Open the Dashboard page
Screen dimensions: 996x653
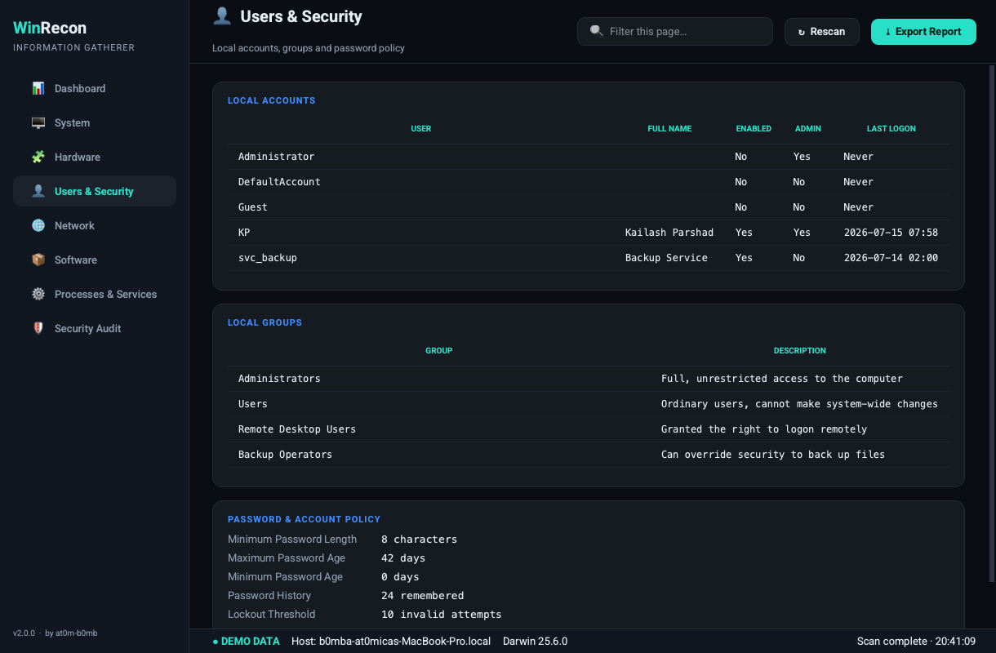point(95,88)
